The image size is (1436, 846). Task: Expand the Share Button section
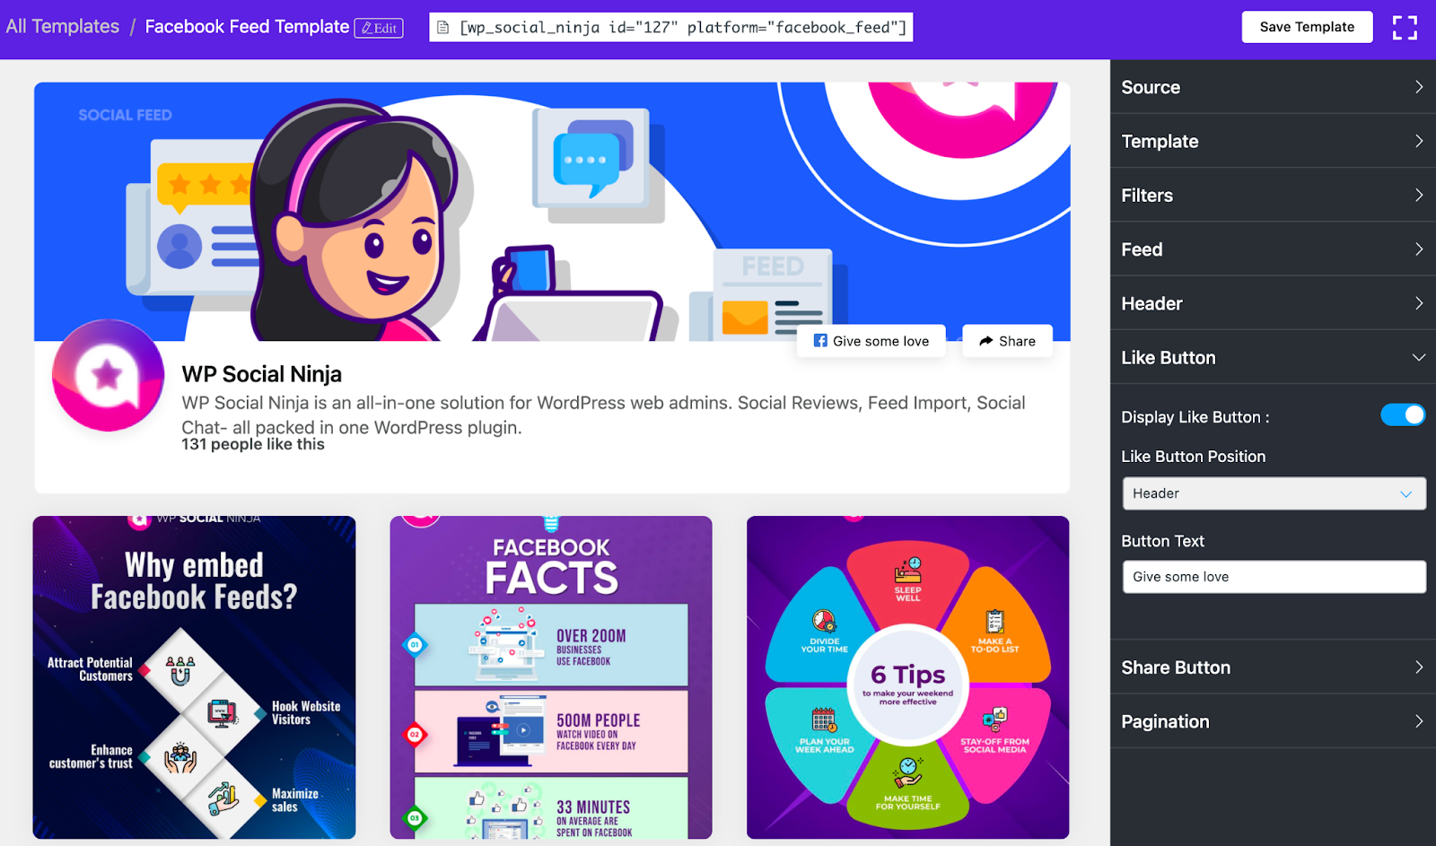point(1273,667)
